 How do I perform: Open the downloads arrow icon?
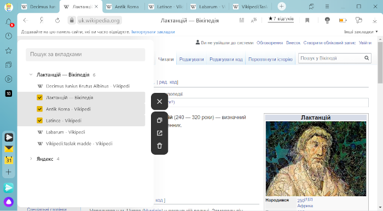375,20
